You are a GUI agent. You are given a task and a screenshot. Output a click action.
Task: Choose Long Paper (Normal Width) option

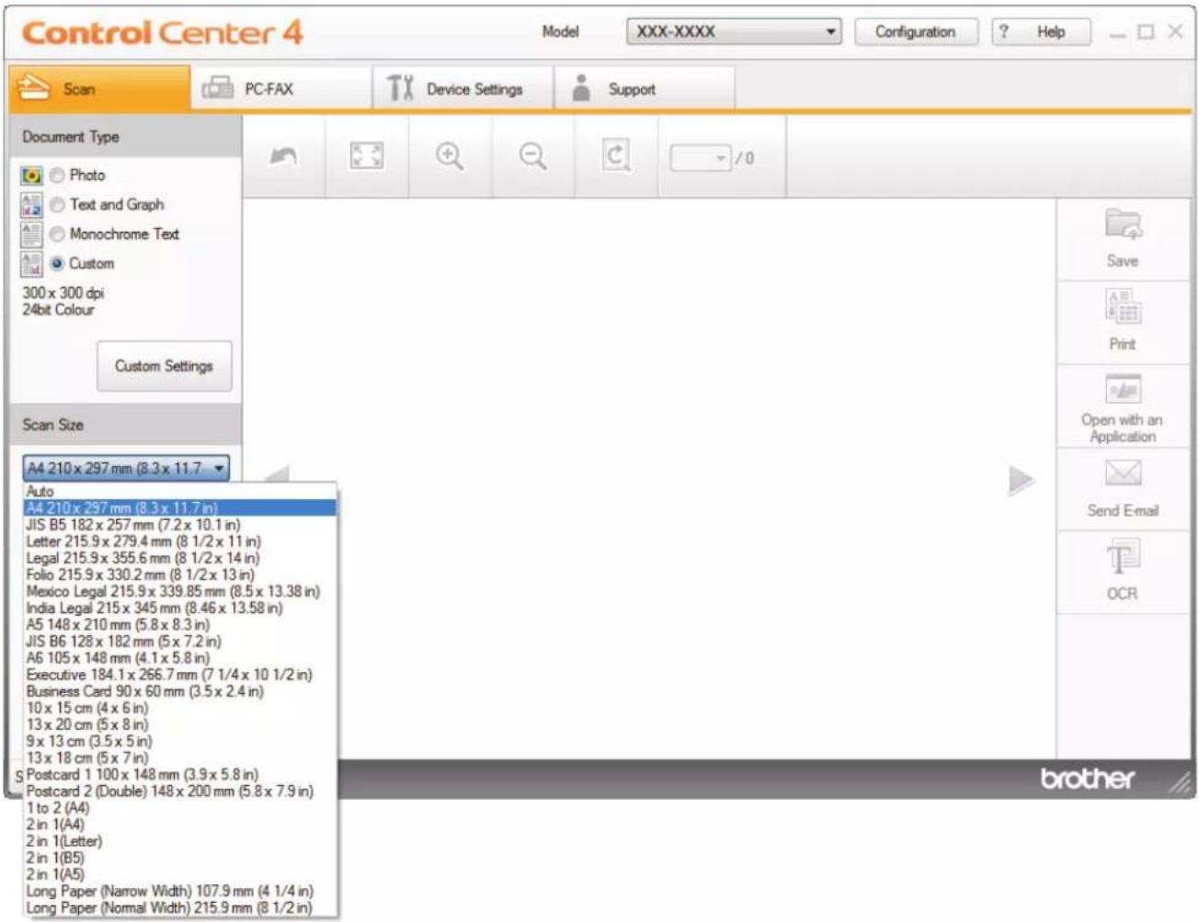(180, 906)
